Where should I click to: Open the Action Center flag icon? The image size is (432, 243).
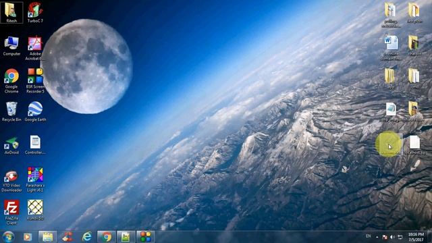click(x=385, y=237)
